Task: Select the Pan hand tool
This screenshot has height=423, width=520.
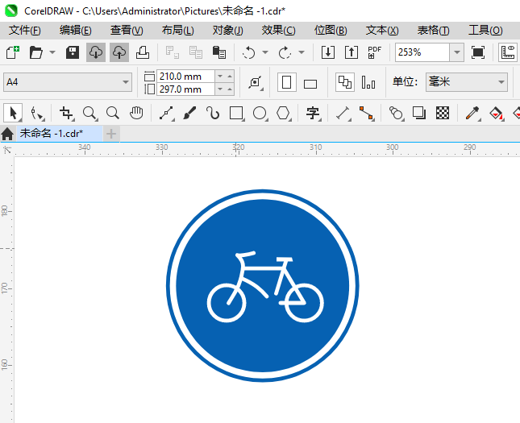Action: (136, 114)
